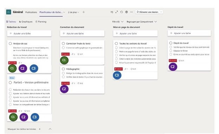Open the more options ellipsis menu
Viewport: 219px width, 134px height.
click(131, 12)
